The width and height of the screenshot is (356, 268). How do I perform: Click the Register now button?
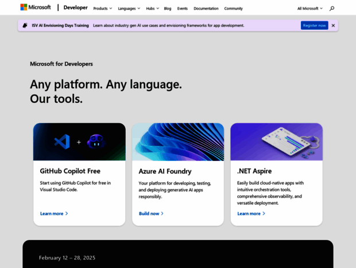pyautogui.click(x=314, y=25)
